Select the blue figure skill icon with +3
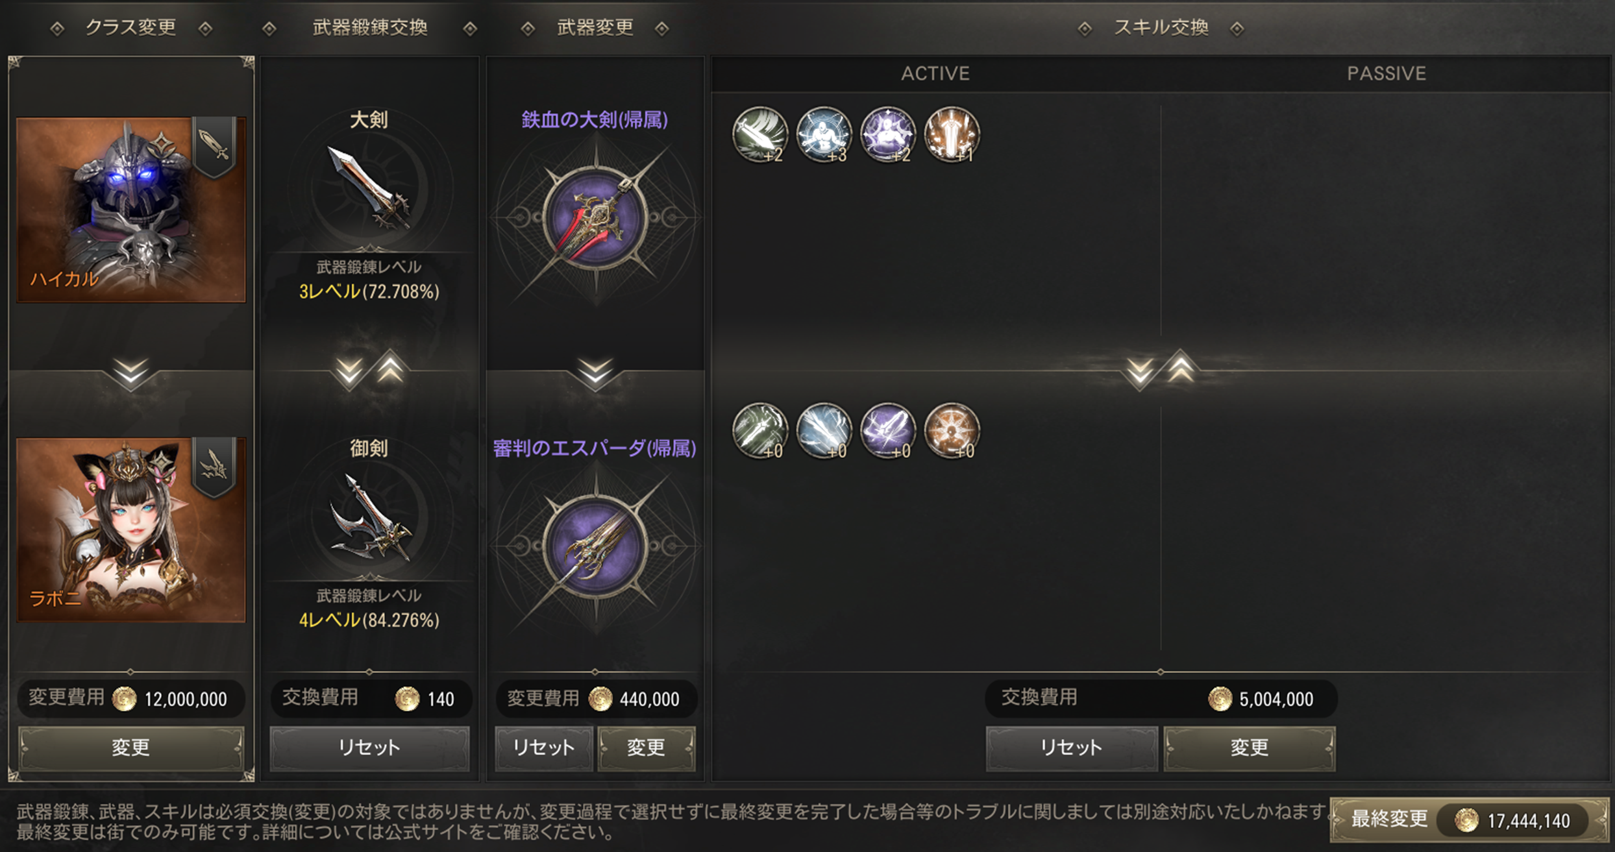 (824, 134)
